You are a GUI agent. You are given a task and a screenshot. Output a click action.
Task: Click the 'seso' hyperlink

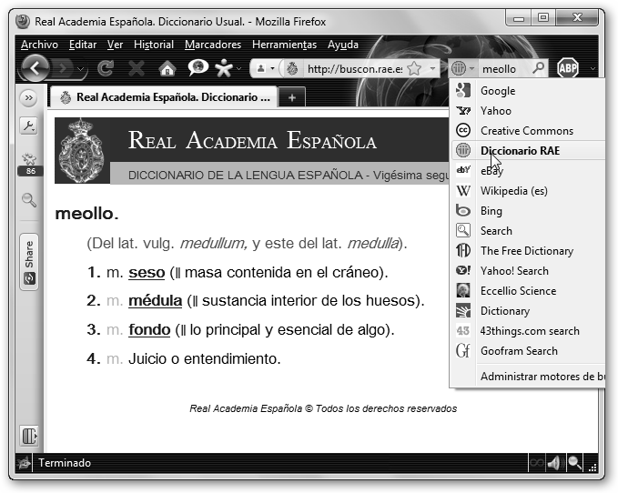coord(147,272)
